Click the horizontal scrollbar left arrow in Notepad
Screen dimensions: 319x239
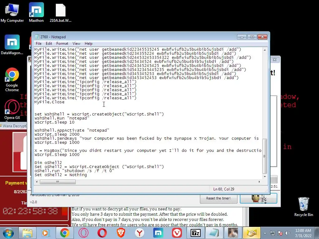pos(37,182)
